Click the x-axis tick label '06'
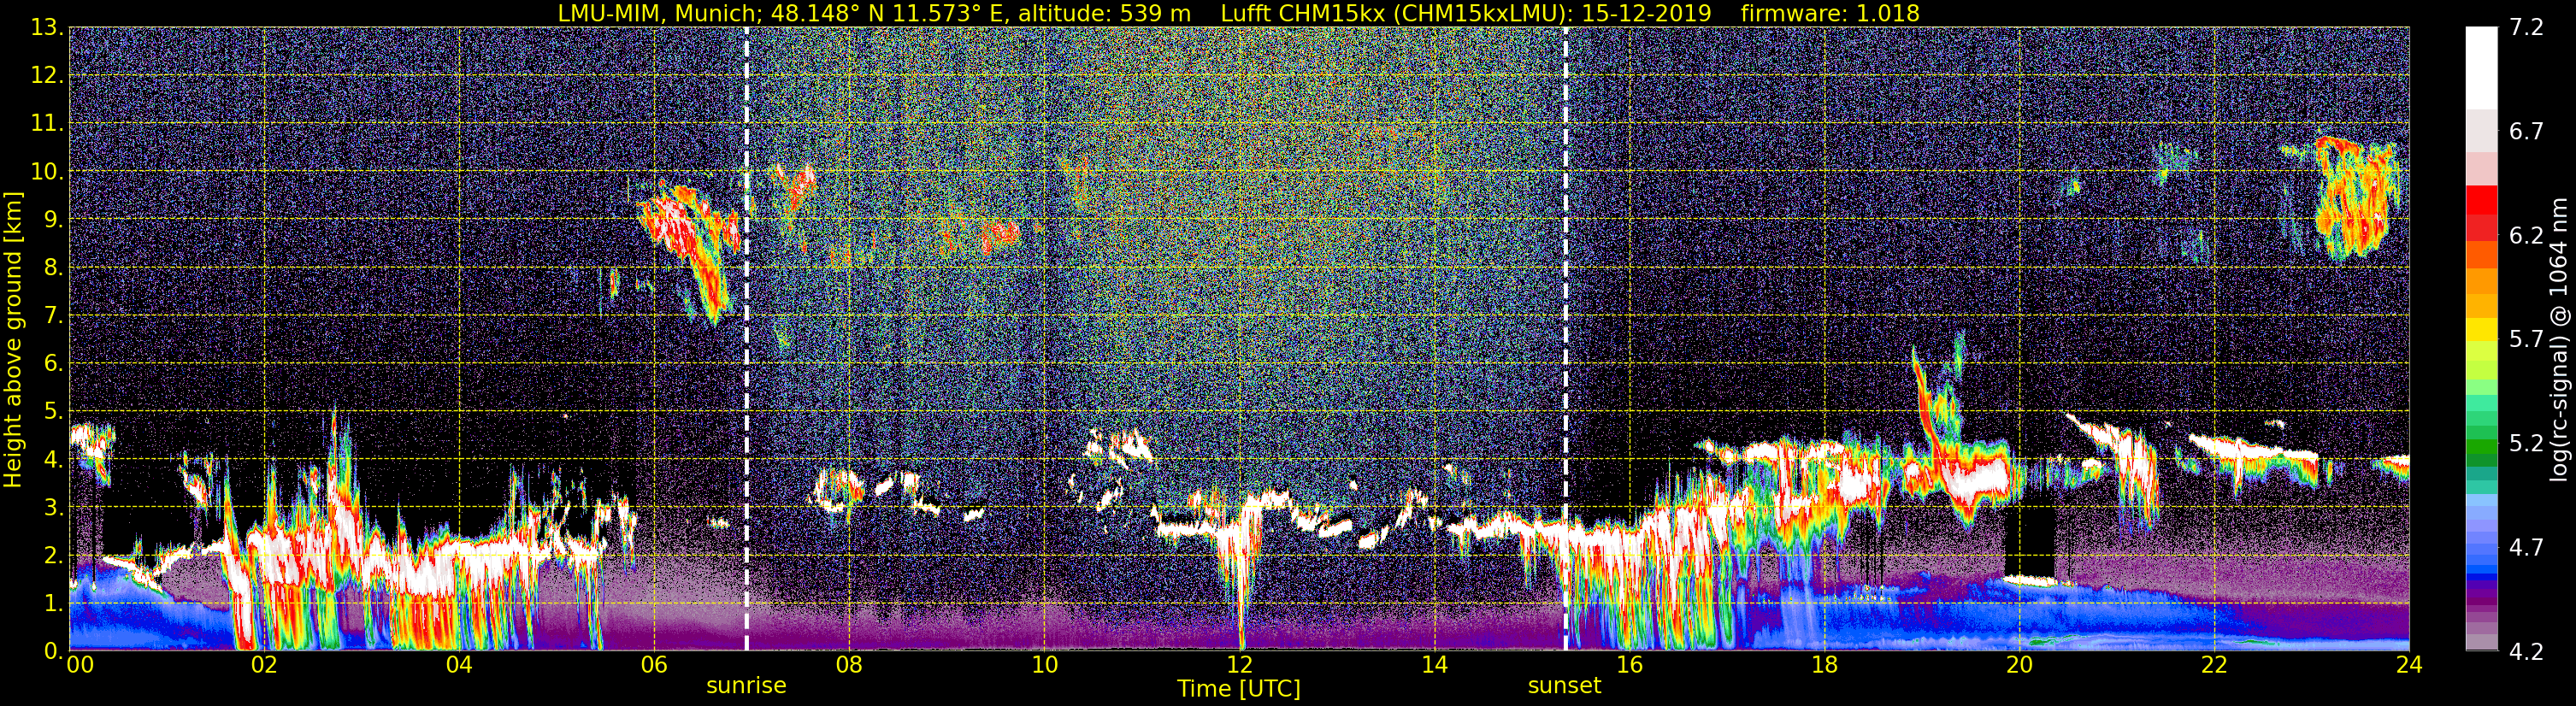This screenshot has height=706, width=2576. click(654, 664)
